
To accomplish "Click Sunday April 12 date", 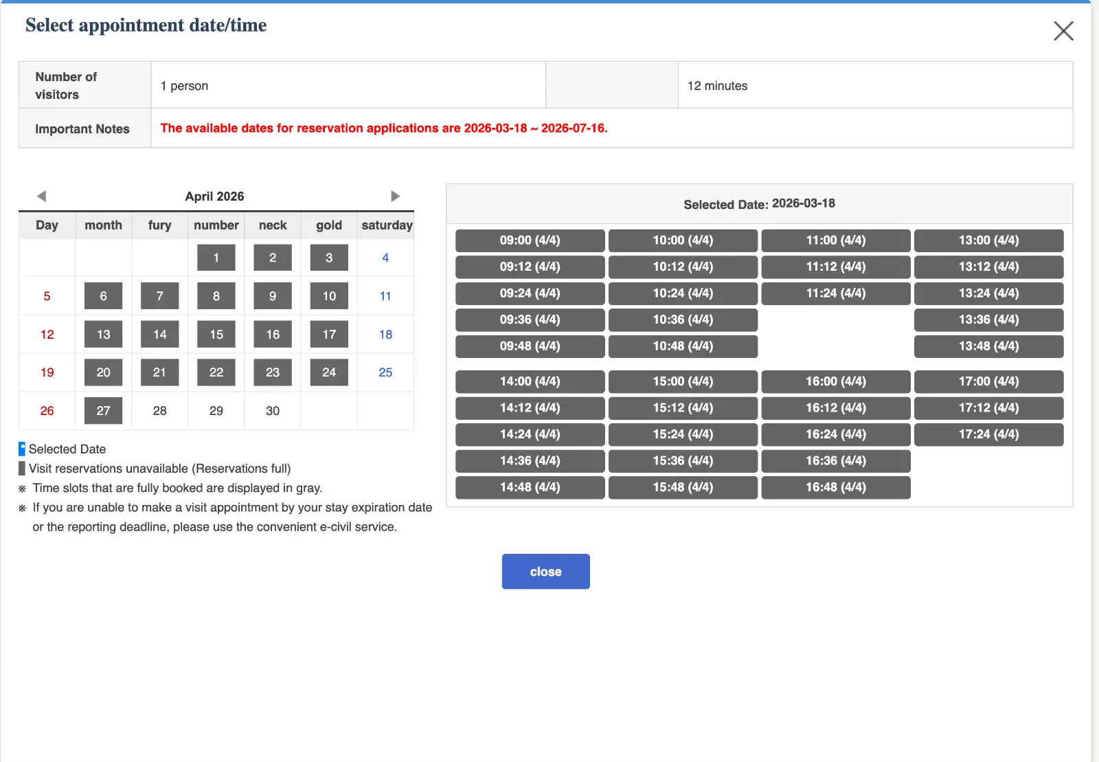I will pos(47,335).
